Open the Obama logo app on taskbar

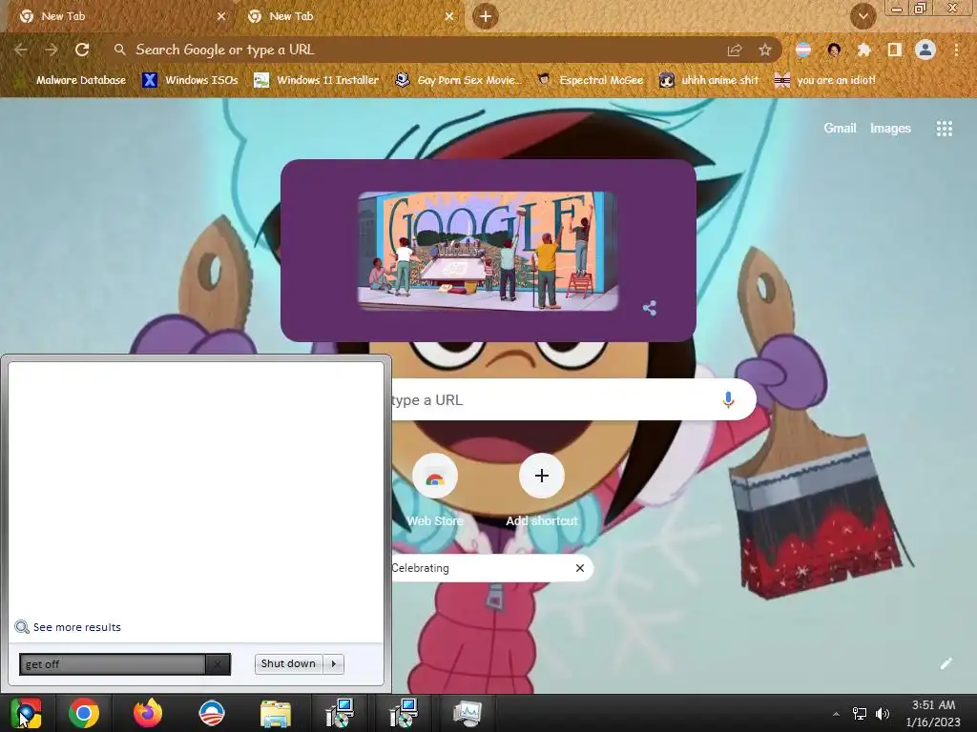click(x=211, y=713)
